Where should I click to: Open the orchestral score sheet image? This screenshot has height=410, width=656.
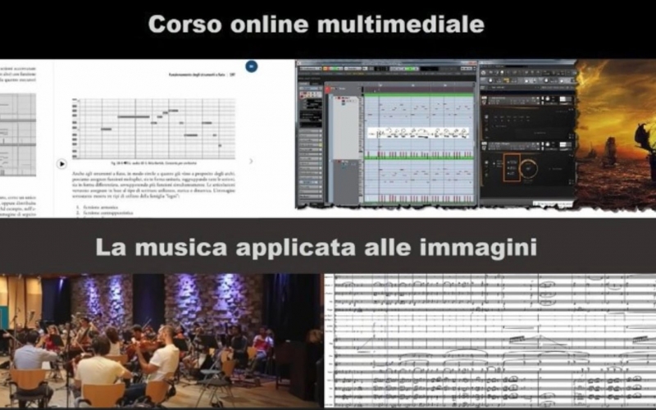tap(490, 340)
